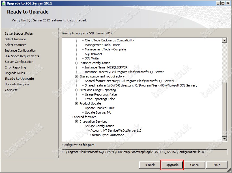This screenshot has height=173, width=232.
Task: Select the Complete step
Action: (11, 90)
